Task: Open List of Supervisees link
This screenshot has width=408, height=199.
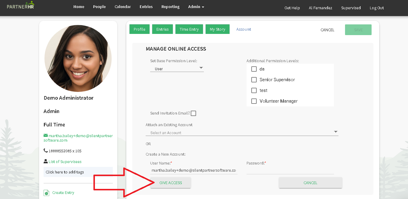Action: (65, 162)
